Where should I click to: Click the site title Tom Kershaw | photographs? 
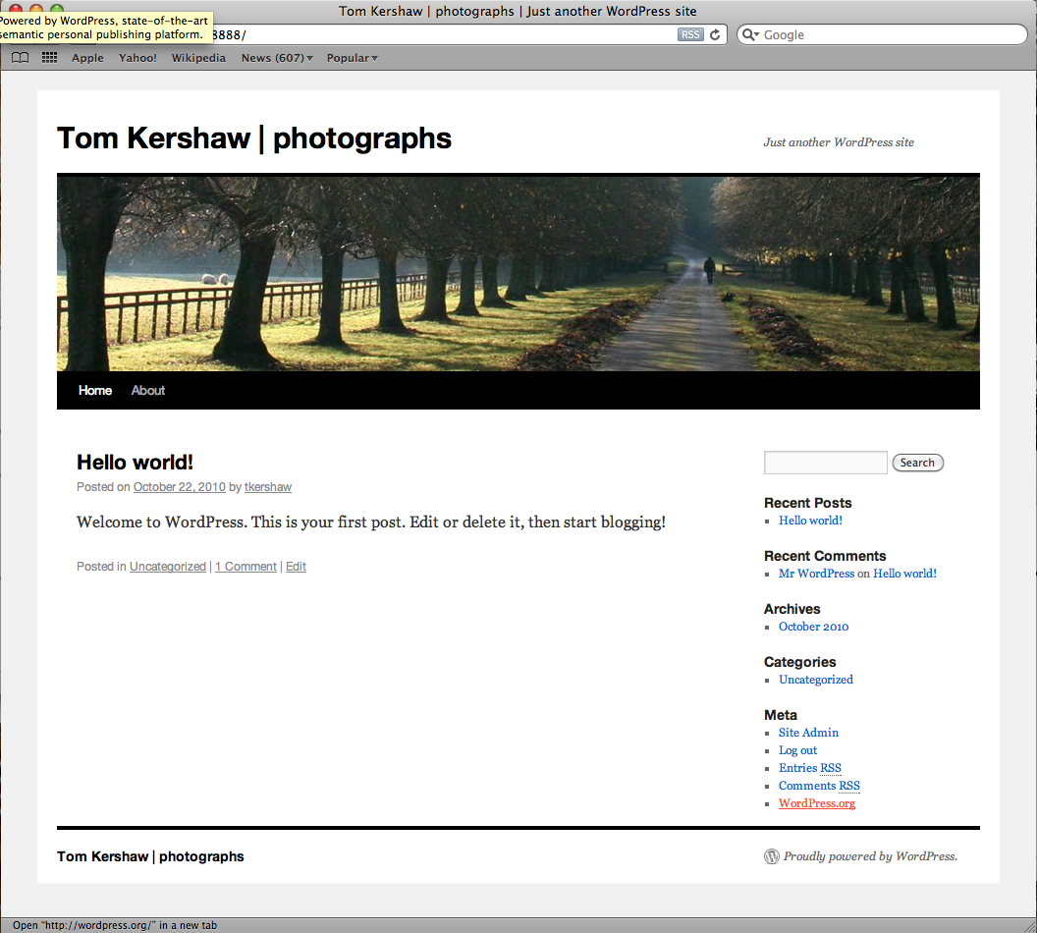pyautogui.click(x=254, y=138)
